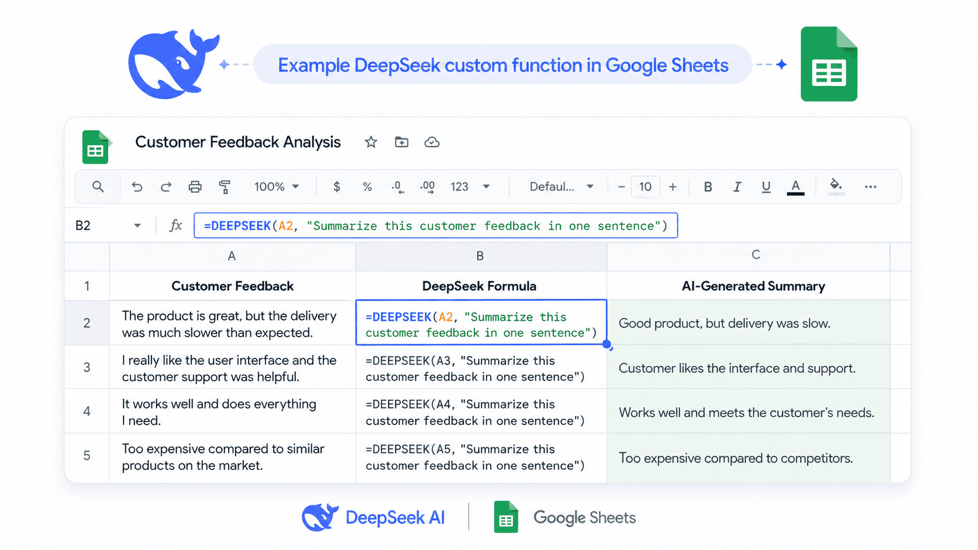Click the font size field showing 10
Screen dimensions: 978x550
click(x=645, y=186)
